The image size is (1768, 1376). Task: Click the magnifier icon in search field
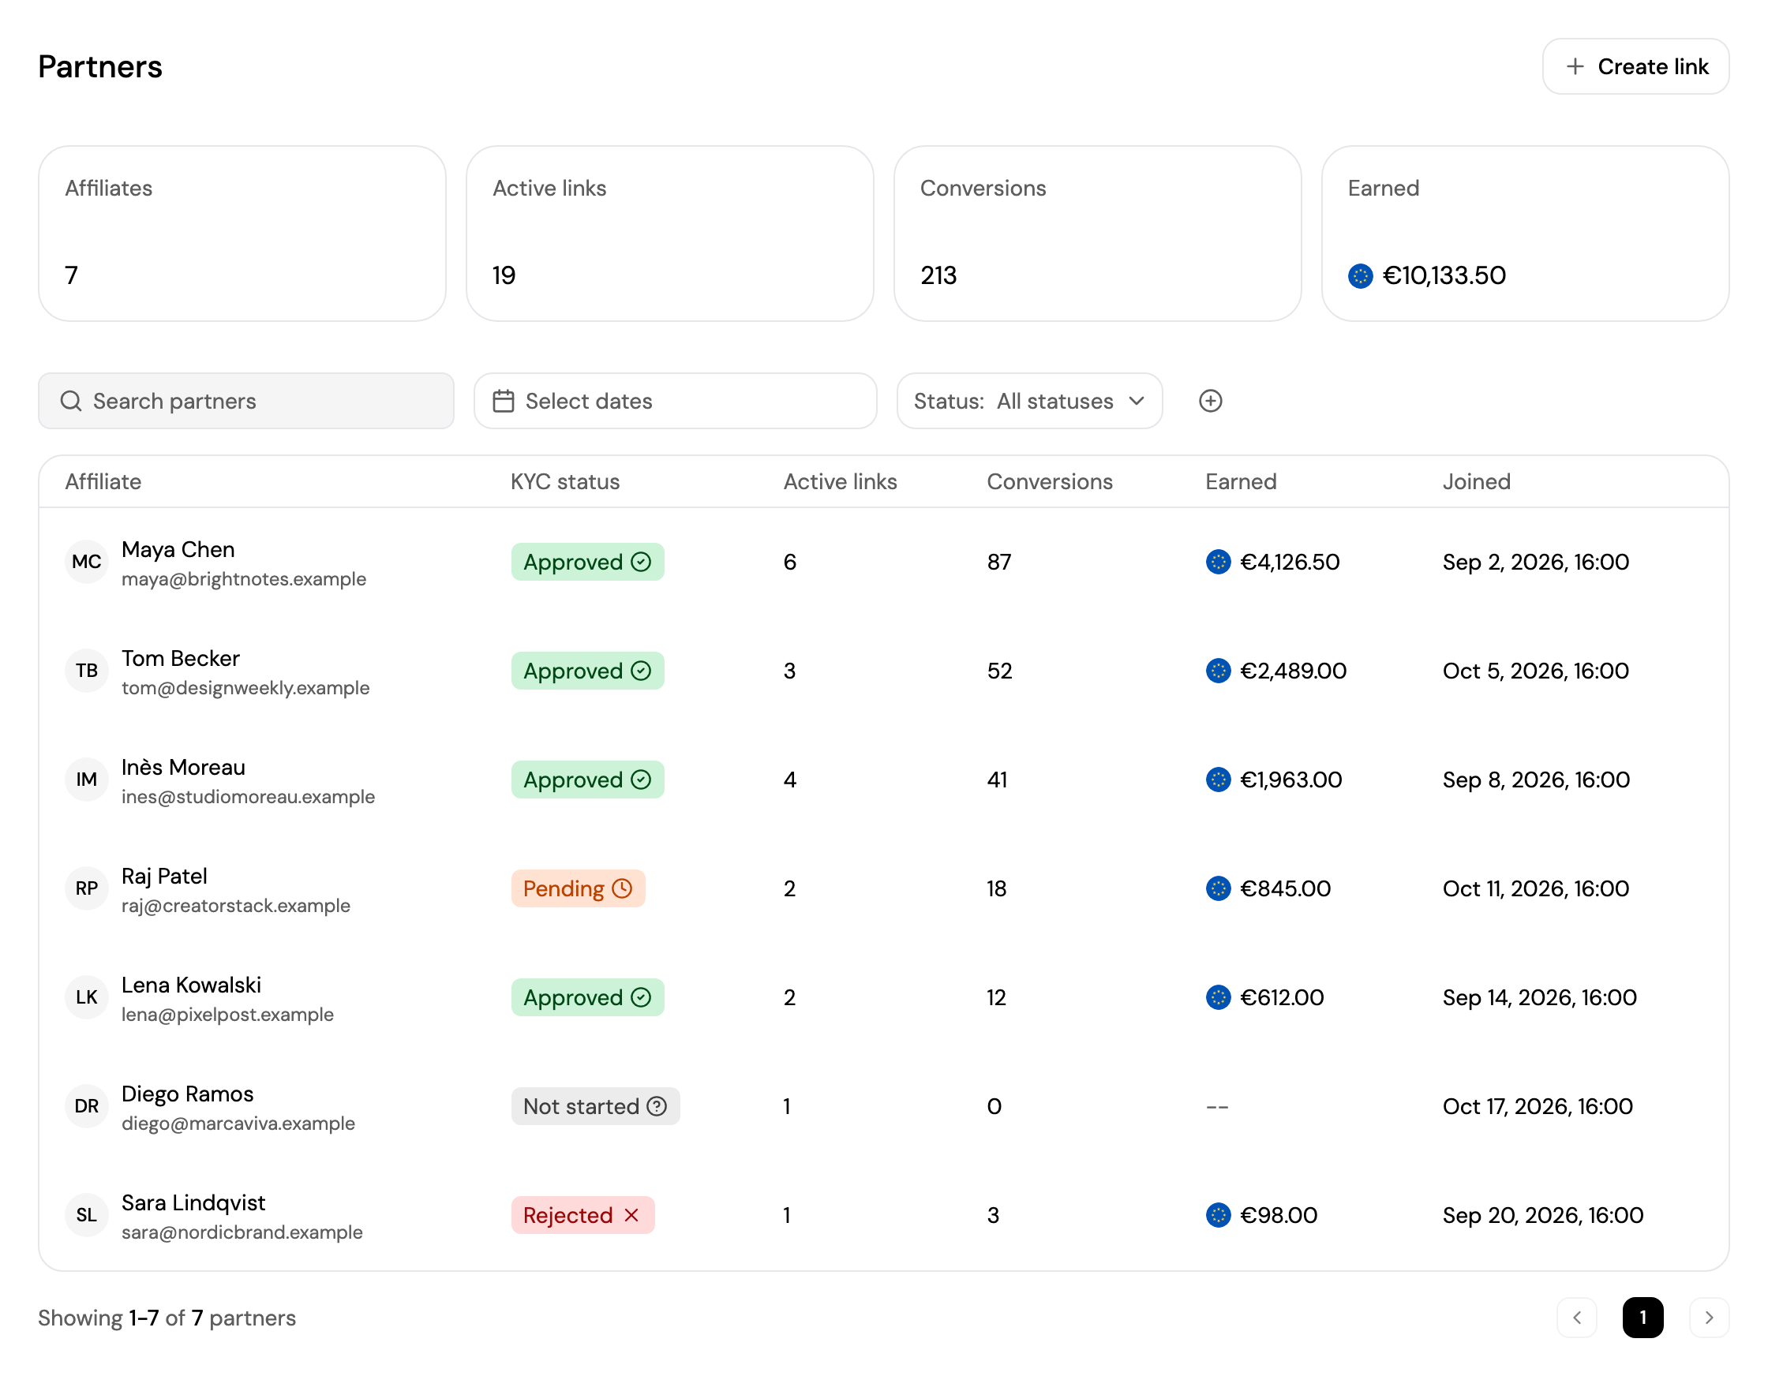(71, 401)
